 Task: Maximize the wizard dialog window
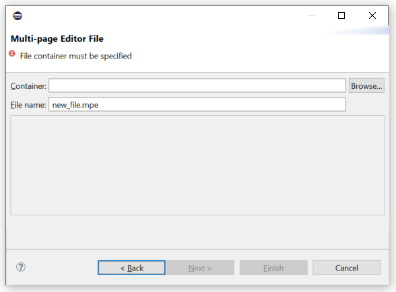pyautogui.click(x=341, y=15)
